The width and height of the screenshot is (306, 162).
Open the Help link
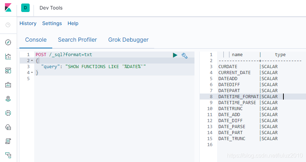pos(73,23)
